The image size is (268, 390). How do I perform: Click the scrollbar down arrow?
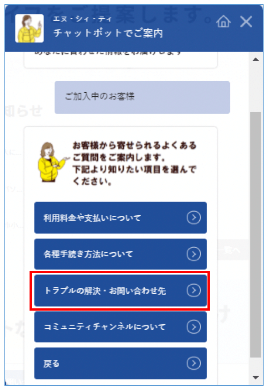point(255,377)
